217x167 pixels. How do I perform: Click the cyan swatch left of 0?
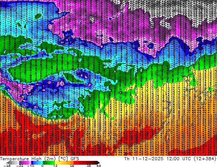click(41, 163)
